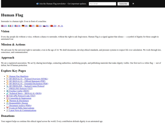Open Warning & Disclaimers page
Image resolution: width=165 pixels, height=123 pixels.
[x=17, y=101]
